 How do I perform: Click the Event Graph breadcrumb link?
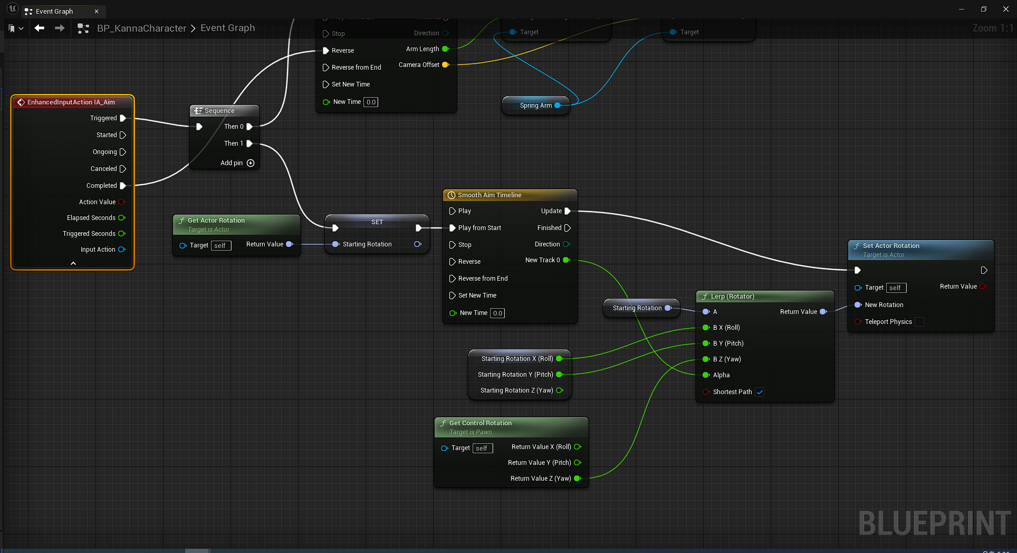pos(227,28)
